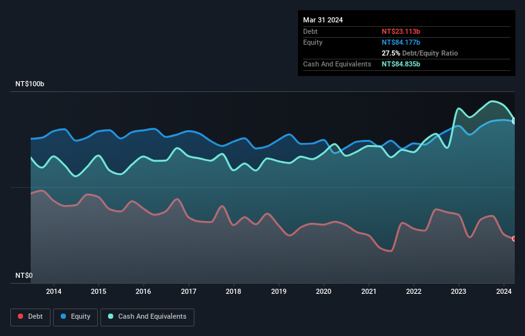Click the NT$100b y-axis label
525x336 pixels.
click(x=30, y=84)
